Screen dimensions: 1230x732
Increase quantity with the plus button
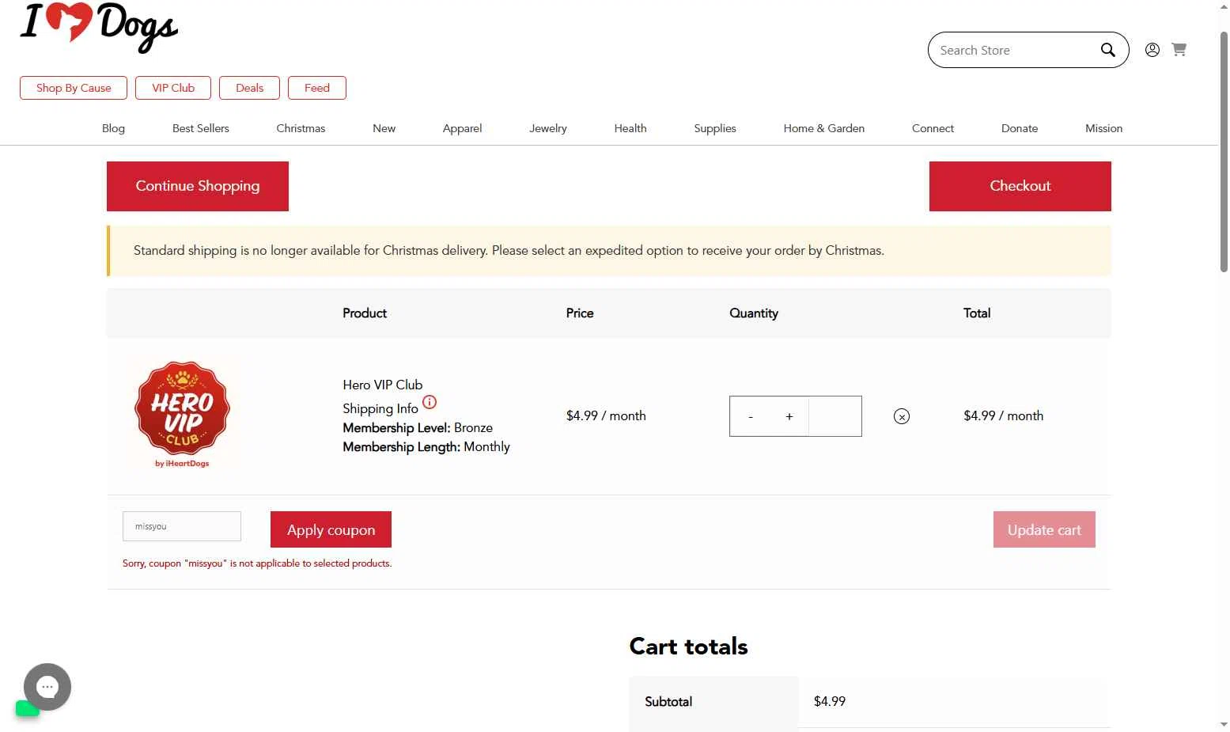click(789, 416)
